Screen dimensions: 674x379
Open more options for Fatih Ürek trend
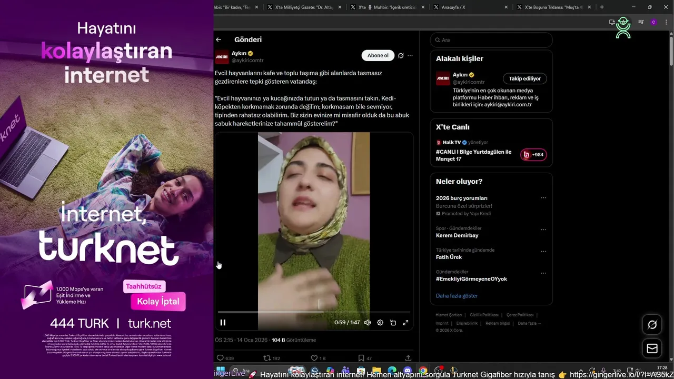coord(543,252)
